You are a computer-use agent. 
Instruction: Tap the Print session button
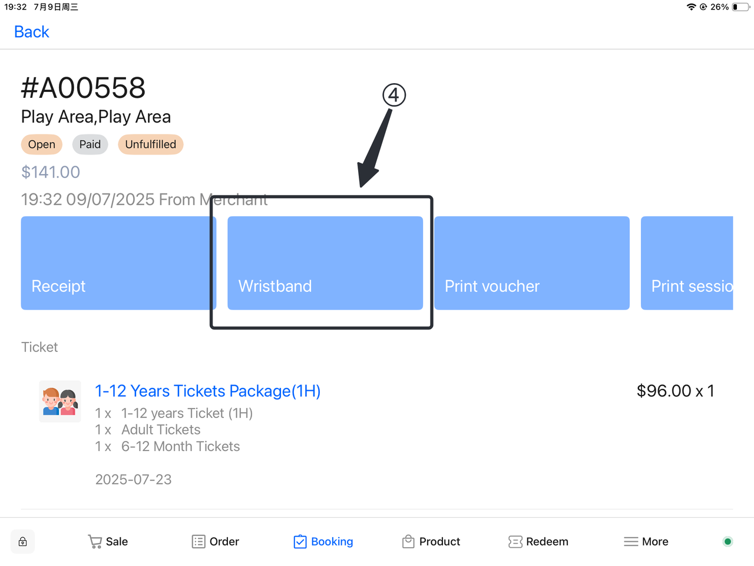pyautogui.click(x=687, y=263)
